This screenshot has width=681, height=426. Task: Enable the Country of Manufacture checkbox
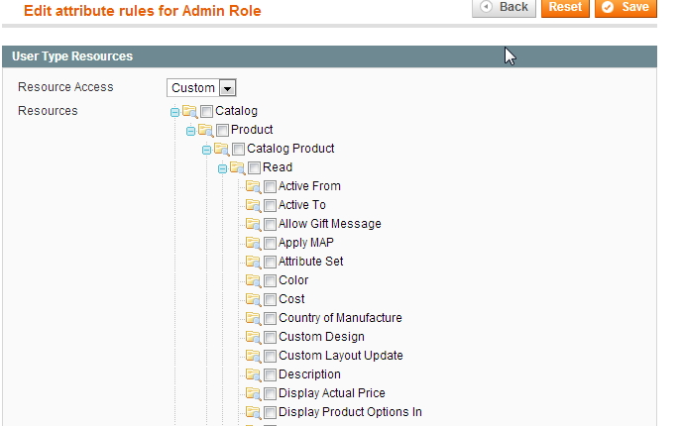tap(270, 318)
